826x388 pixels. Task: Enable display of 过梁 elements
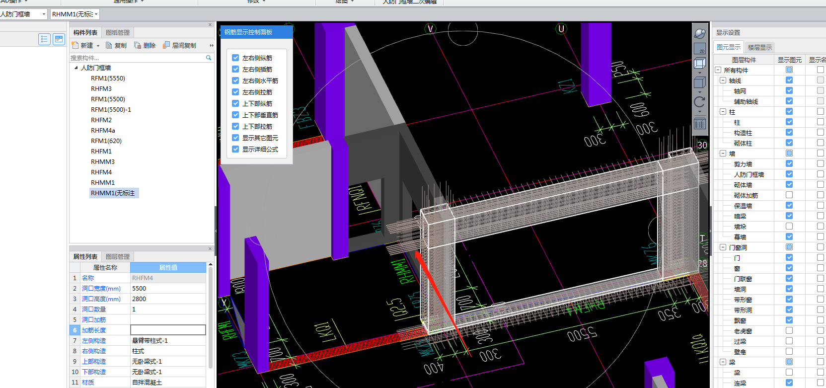pos(789,341)
